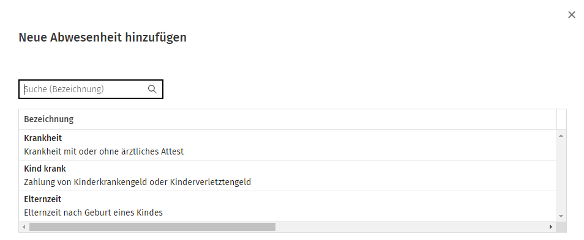Select the Krankheit absence type
The width and height of the screenshot is (584, 240).
pyautogui.click(x=287, y=145)
